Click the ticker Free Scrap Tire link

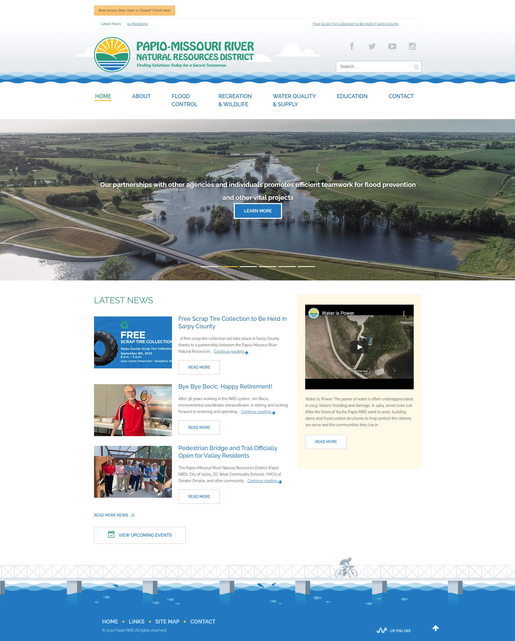tap(355, 24)
